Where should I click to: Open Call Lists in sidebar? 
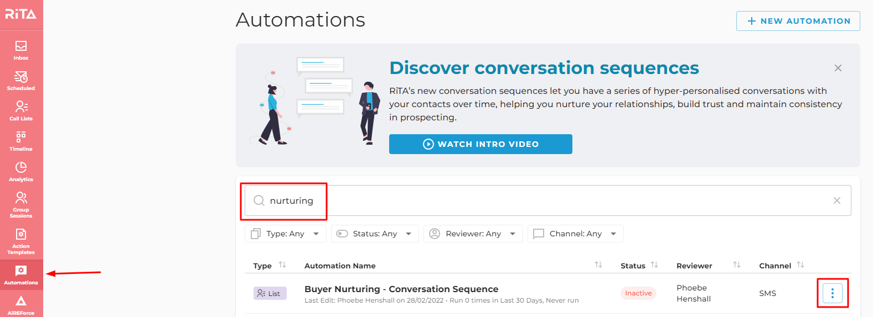pyautogui.click(x=21, y=110)
